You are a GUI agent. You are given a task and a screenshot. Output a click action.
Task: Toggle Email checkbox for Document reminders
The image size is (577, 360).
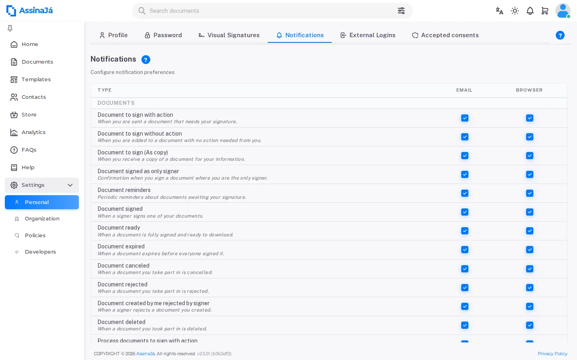pyautogui.click(x=465, y=193)
